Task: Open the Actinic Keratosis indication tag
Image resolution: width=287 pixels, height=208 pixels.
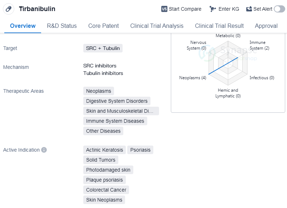Action: coord(104,150)
